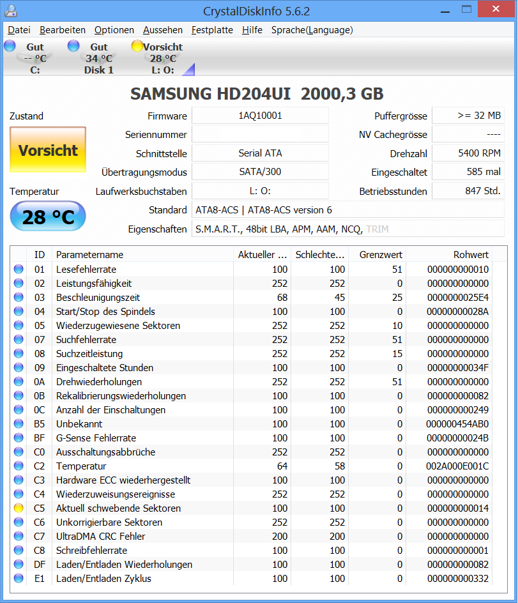Click the Grenzwert column header
This screenshot has height=603, width=518.
tap(377, 255)
